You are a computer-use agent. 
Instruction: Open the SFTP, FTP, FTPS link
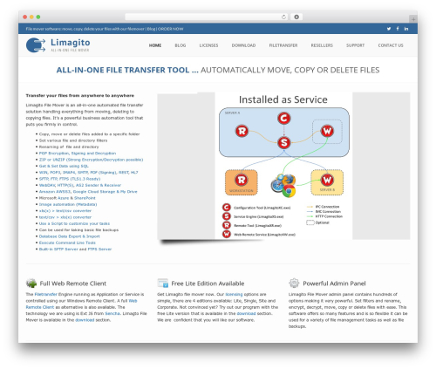tap(70, 179)
